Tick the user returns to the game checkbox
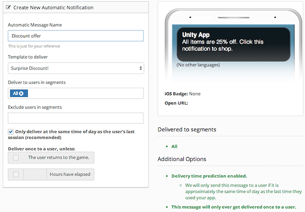The width and height of the screenshot is (305, 212). (x=16, y=157)
